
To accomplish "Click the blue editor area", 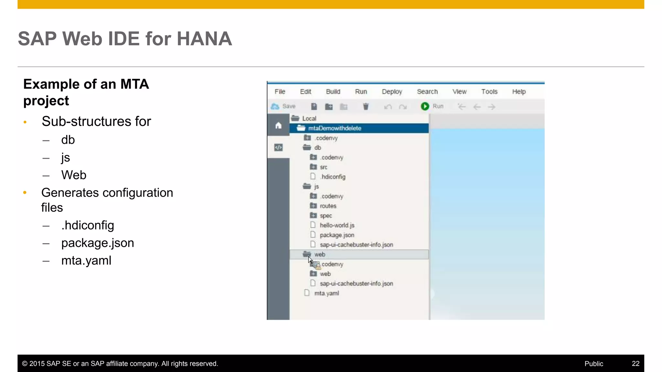I will coord(487,224).
